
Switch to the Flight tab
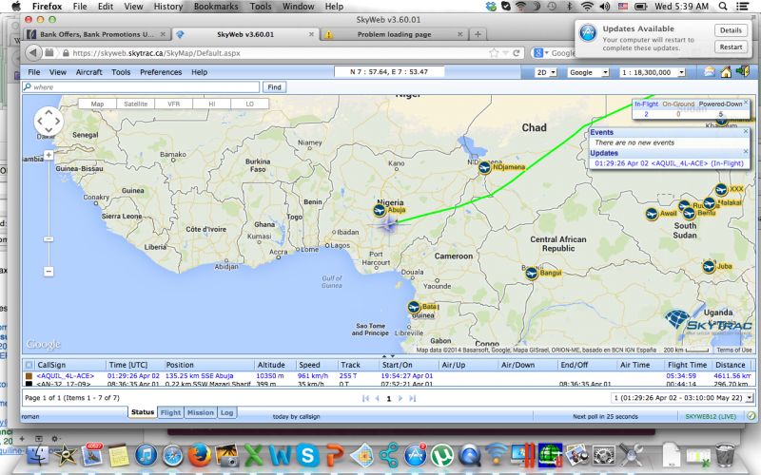(x=170, y=412)
